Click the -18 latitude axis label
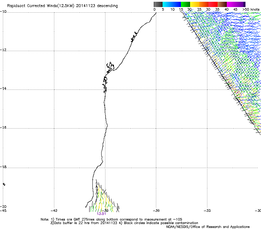The width and height of the screenshot is (261, 229). pyautogui.click(x=3, y=167)
